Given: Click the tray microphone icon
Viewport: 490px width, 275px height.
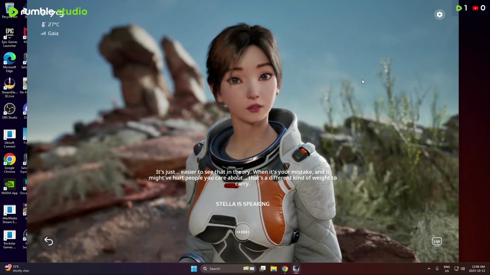Looking at the screenshot, I should (437, 269).
